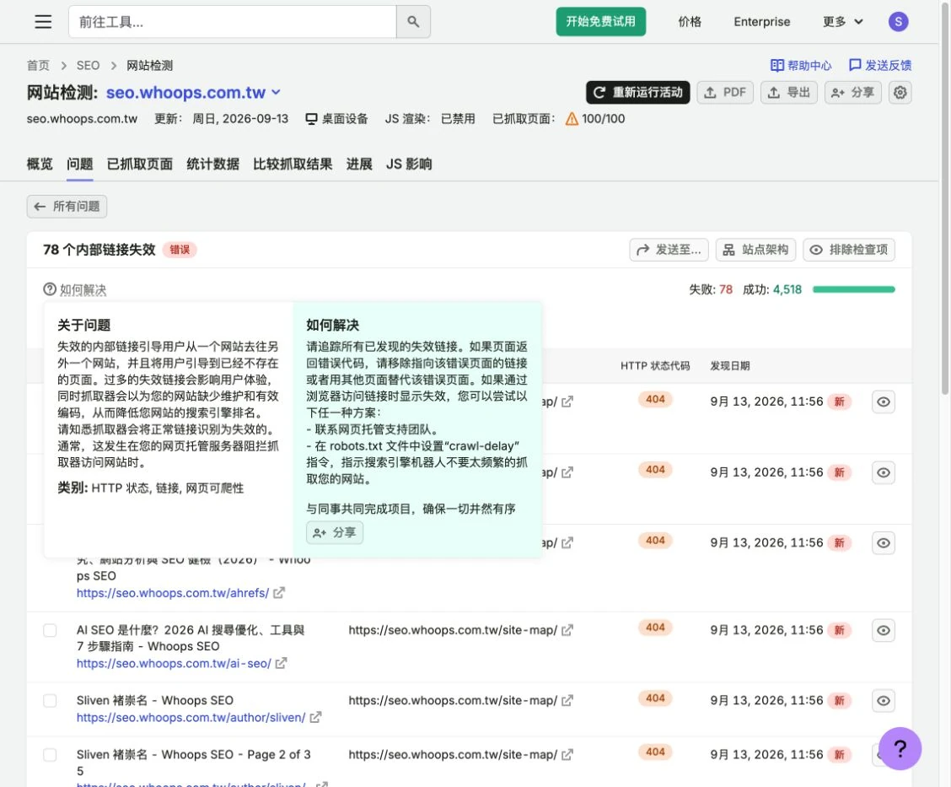Open https://seo.whoops.com.tw/ai-seo/ link

pyautogui.click(x=174, y=663)
